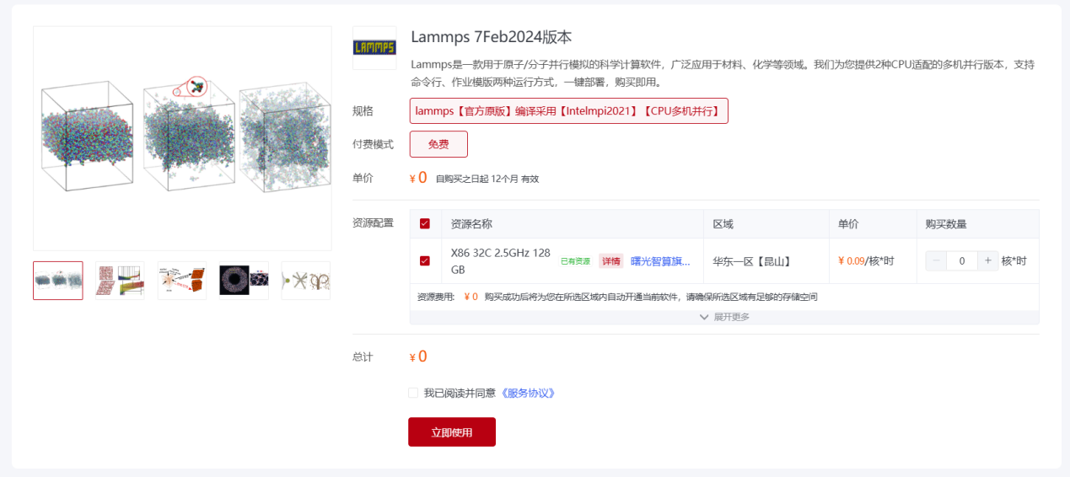Click the purchase quantity input field
Viewport: 1070px width, 477px height.
coord(962,261)
